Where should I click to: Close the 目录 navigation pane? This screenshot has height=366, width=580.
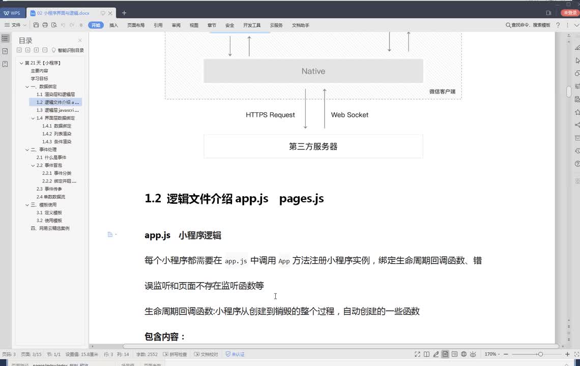click(80, 40)
